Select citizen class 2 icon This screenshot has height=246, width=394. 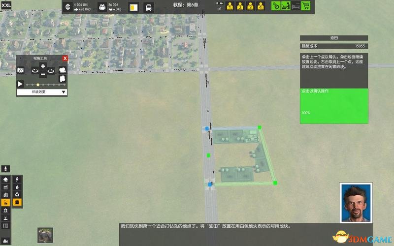(240, 6)
